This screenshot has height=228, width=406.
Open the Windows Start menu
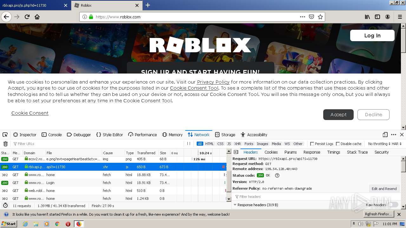[x=9, y=224]
